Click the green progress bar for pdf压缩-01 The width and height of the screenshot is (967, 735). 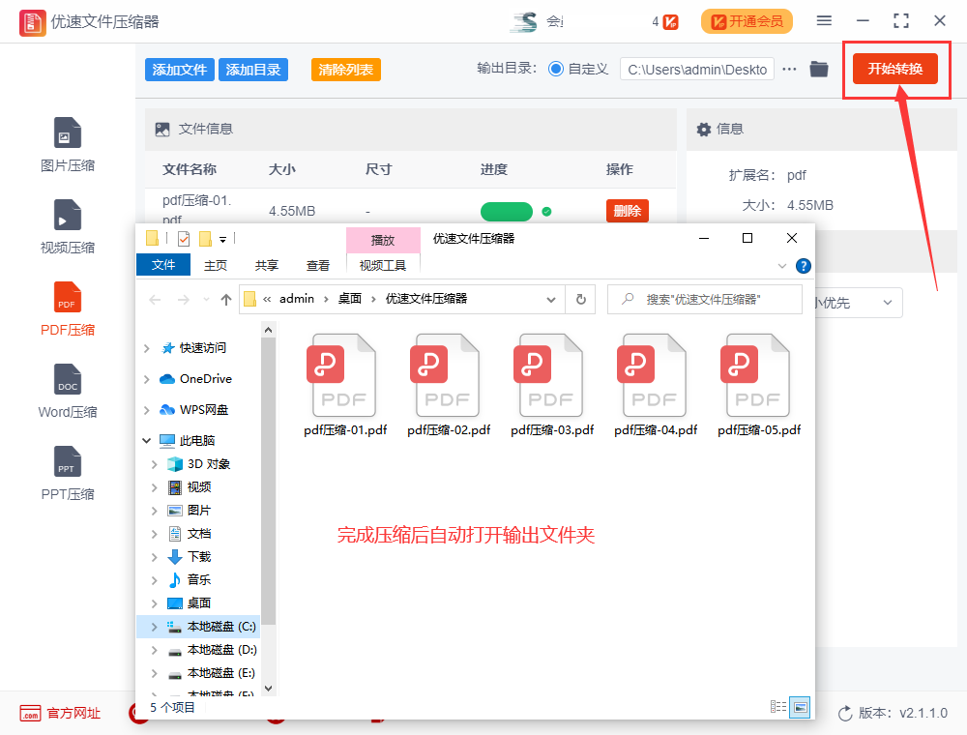(507, 212)
